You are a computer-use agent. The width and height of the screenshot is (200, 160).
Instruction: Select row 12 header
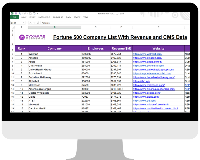point(12,81)
